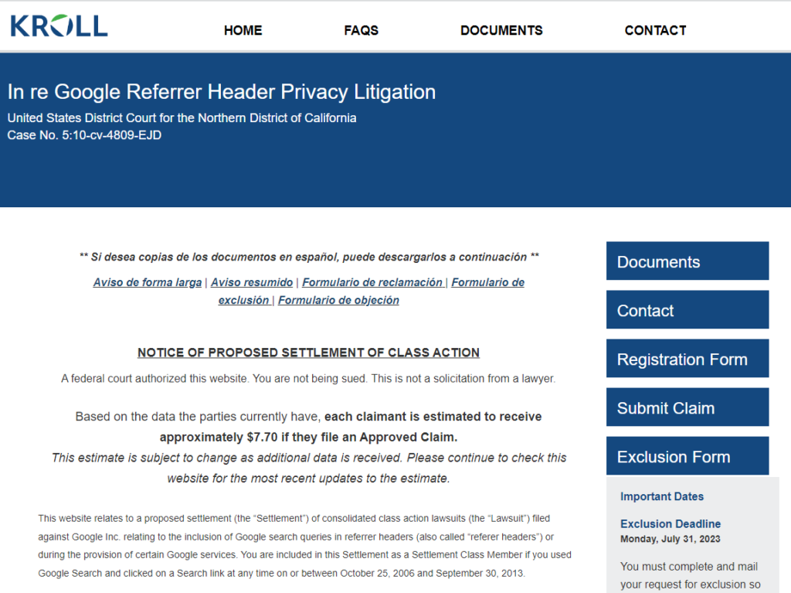Viewport: 791px width, 593px height.
Task: Open the Submit Claim page
Action: 687,407
